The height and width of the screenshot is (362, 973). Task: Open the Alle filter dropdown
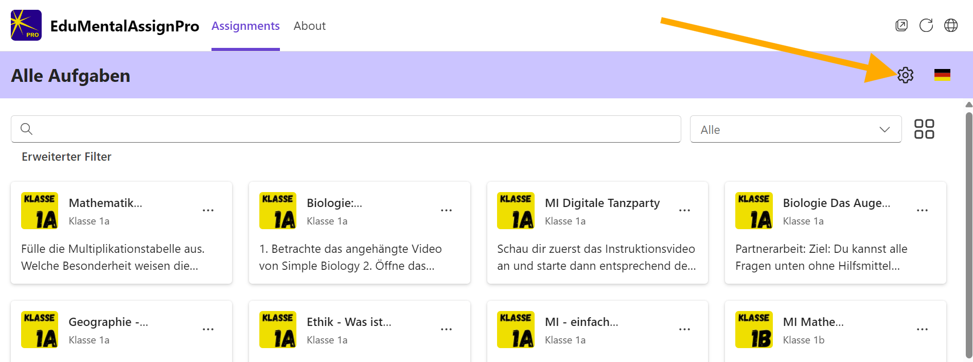[795, 129]
